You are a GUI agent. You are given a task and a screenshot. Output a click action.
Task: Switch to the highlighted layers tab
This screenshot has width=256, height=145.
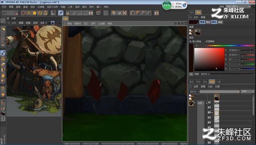pos(212,82)
